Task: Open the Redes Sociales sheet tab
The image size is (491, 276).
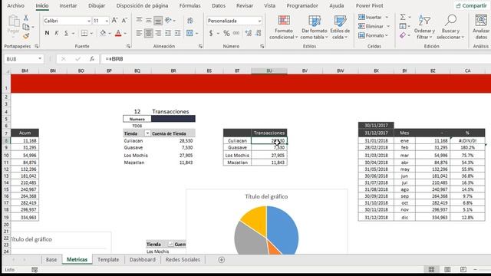Action: coord(183,259)
